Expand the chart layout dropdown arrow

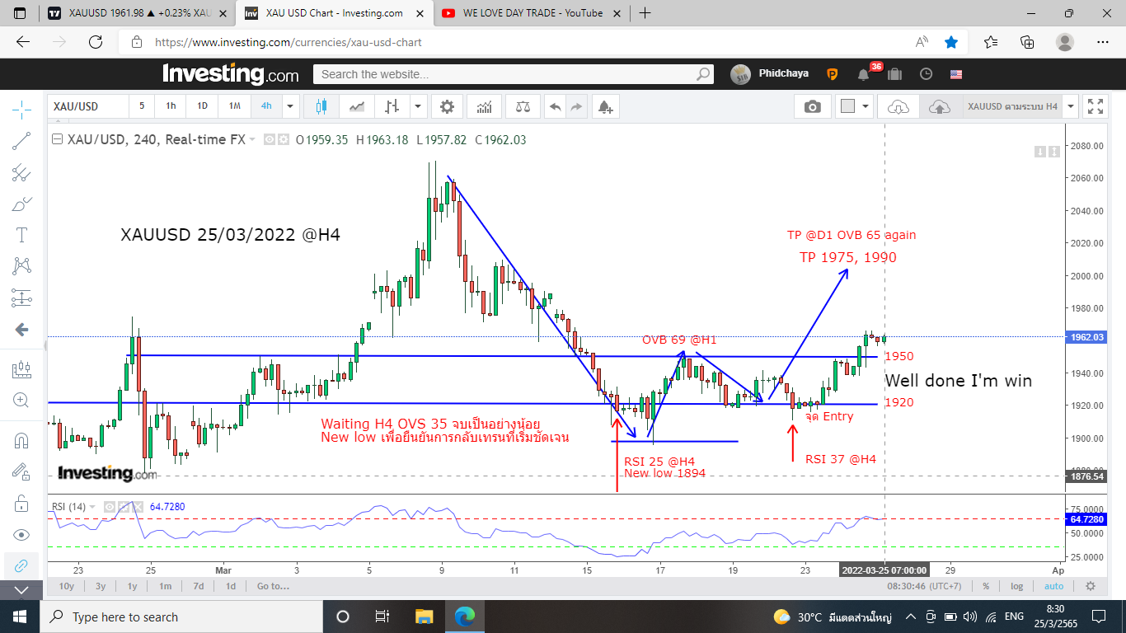(865, 106)
